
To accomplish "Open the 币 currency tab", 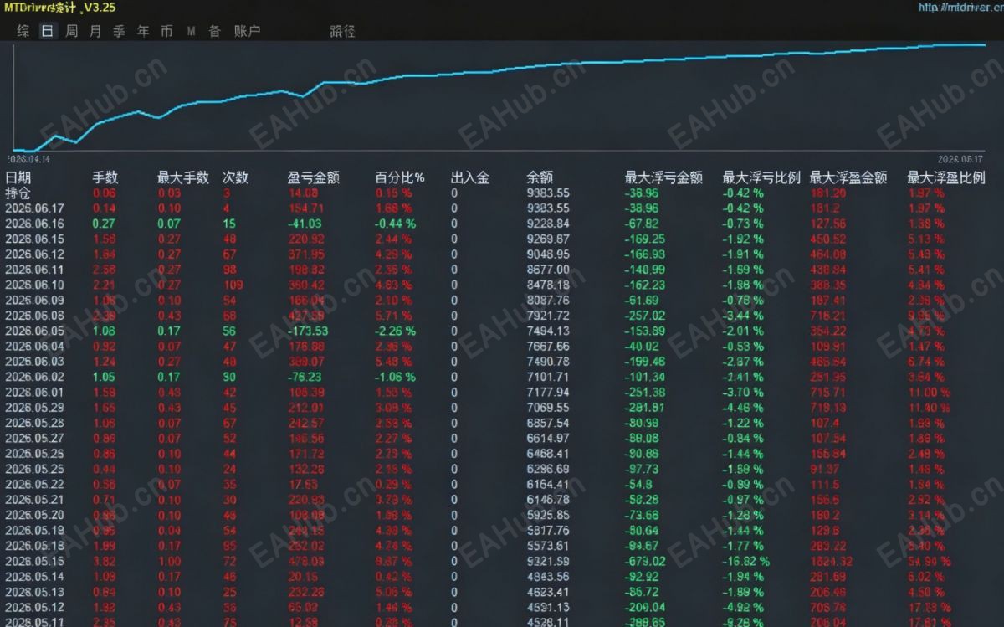I will (x=166, y=31).
